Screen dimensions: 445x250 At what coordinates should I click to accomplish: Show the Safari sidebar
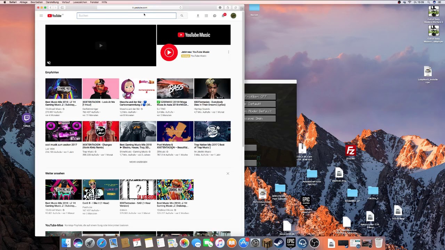(62, 7)
